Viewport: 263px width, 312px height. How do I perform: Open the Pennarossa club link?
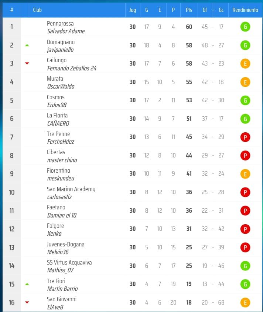(x=60, y=23)
